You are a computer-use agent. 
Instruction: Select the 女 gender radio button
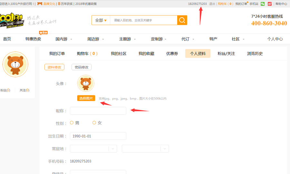coord(94,123)
